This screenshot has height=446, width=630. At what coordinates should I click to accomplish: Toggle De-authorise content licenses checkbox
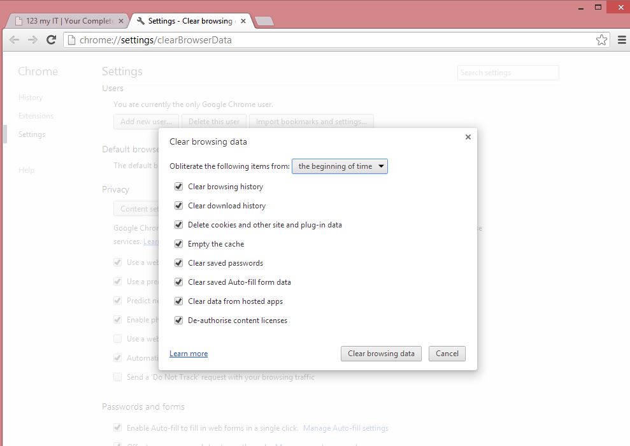179,320
